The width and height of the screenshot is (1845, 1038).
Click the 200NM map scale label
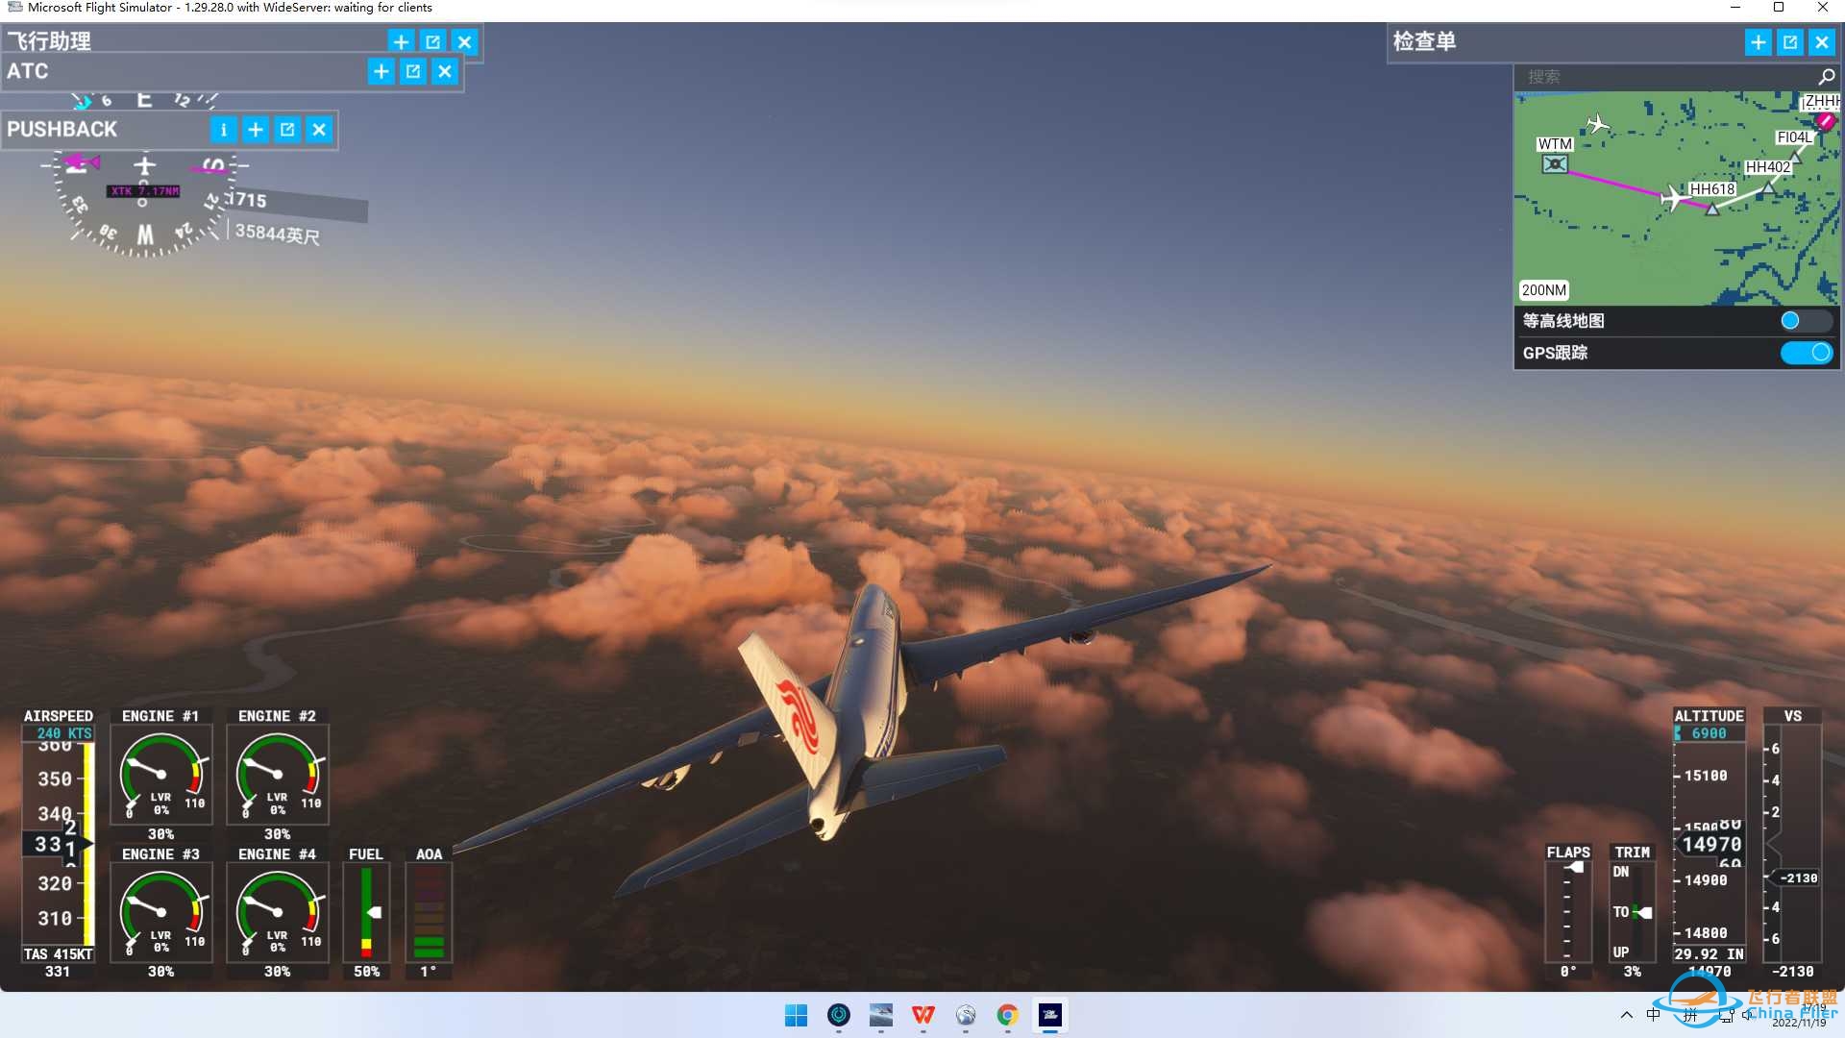(x=1543, y=290)
